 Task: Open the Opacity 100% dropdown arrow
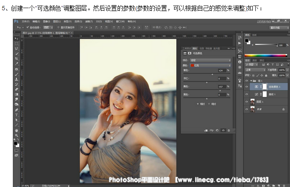click(x=287, y=70)
